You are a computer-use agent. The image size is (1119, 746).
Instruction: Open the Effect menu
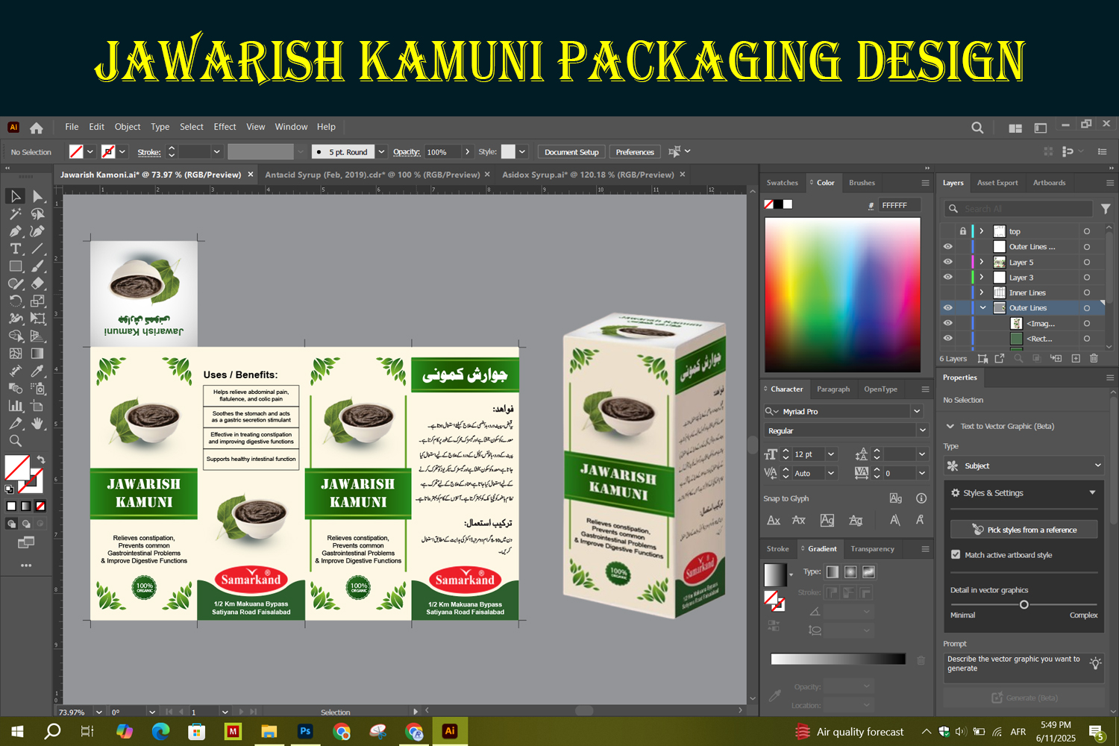[x=225, y=127]
